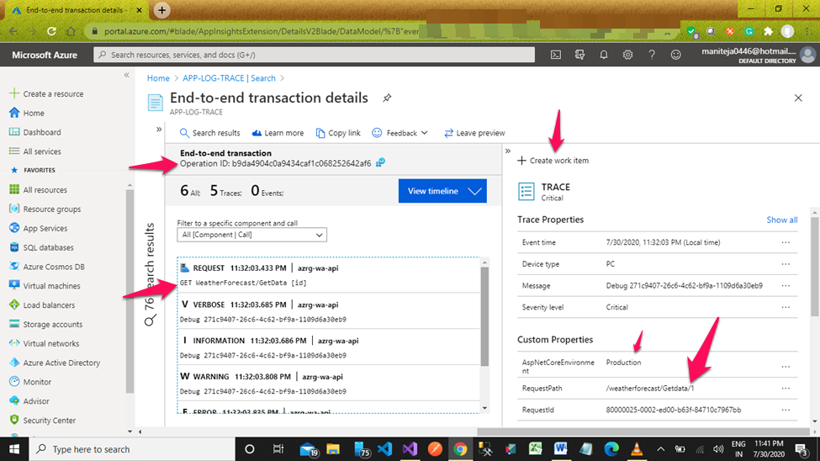Open All resources in the sidebar
The width and height of the screenshot is (820, 461).
(x=38, y=190)
